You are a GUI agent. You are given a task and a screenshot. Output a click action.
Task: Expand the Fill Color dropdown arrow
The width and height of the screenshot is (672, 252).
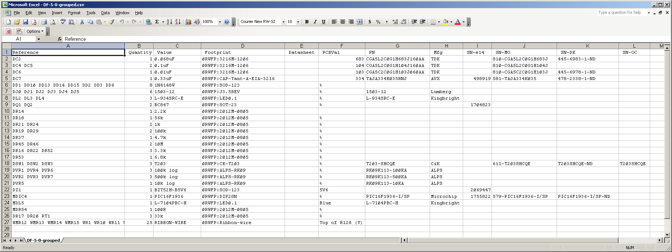(451, 22)
